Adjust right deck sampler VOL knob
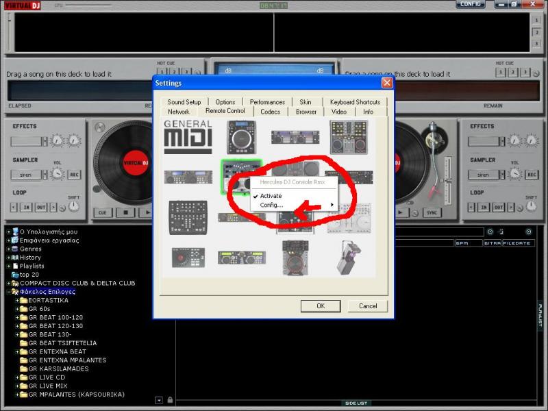The width and height of the screenshot is (548, 411). pyautogui.click(x=514, y=174)
